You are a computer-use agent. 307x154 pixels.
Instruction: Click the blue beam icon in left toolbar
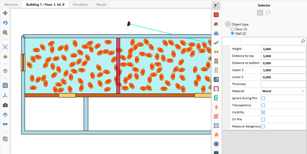coord(5,124)
